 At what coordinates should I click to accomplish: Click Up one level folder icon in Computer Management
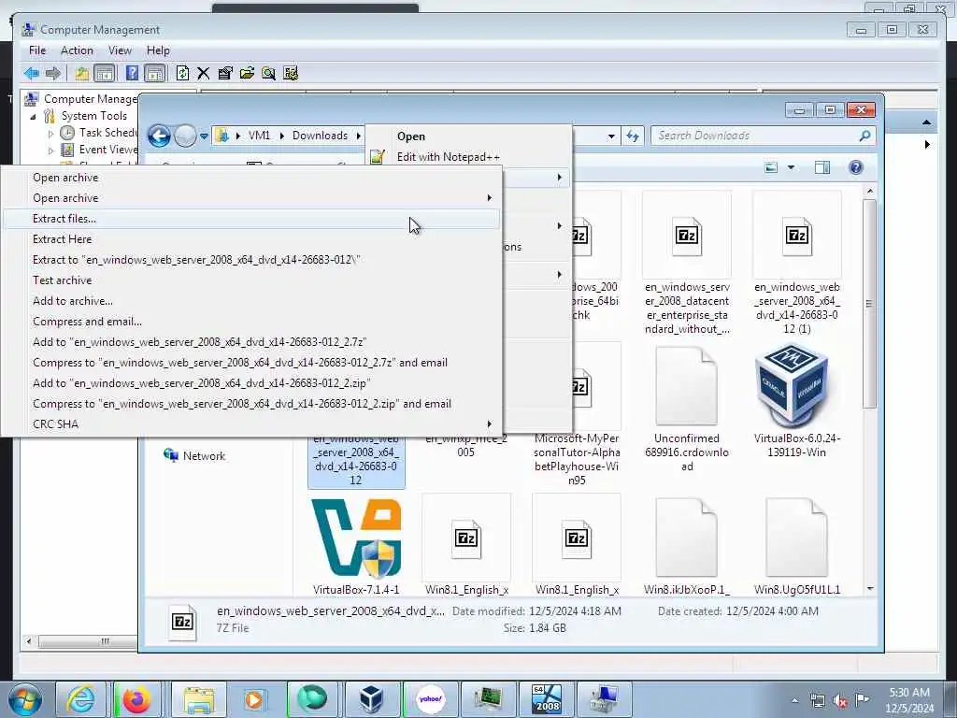pyautogui.click(x=82, y=73)
